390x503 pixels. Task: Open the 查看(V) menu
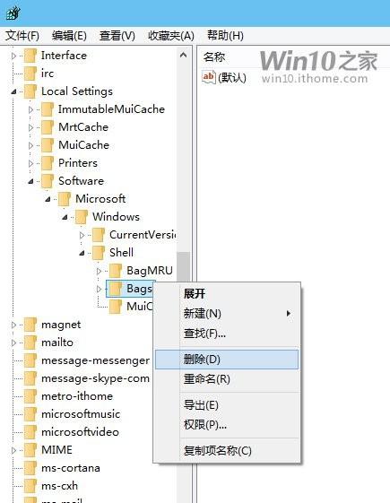click(x=117, y=35)
